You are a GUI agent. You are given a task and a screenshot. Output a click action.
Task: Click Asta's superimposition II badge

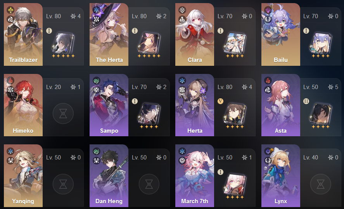pyautogui.click(x=306, y=101)
